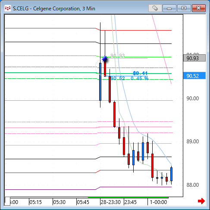The width and height of the screenshot is (210, 210).
Task: Click the chart link chain icon
Action: 155,8
